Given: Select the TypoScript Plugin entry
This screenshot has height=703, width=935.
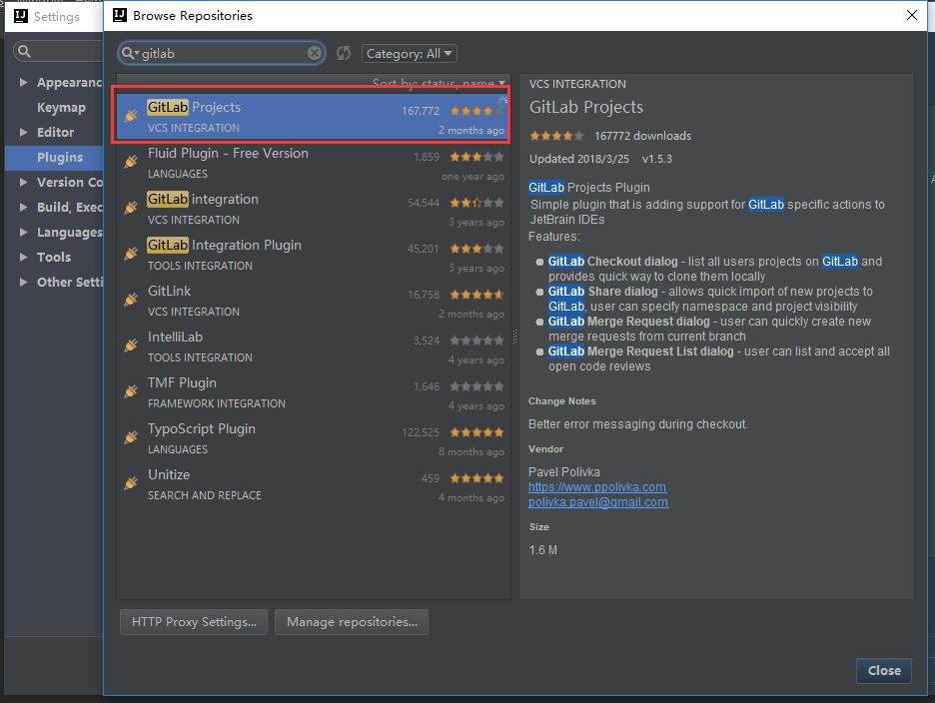Looking at the screenshot, I should [313, 437].
